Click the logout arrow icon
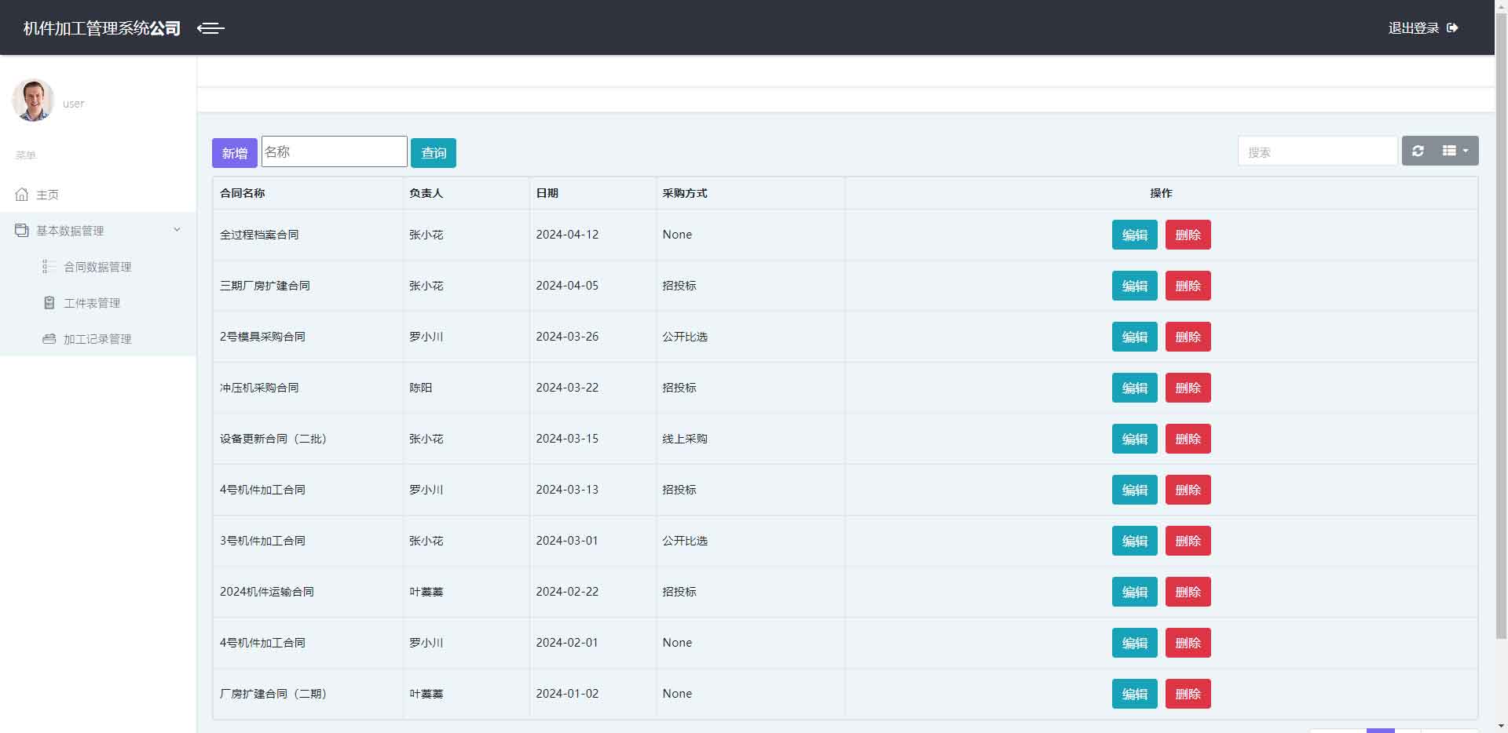The height and width of the screenshot is (733, 1508). coord(1452,28)
